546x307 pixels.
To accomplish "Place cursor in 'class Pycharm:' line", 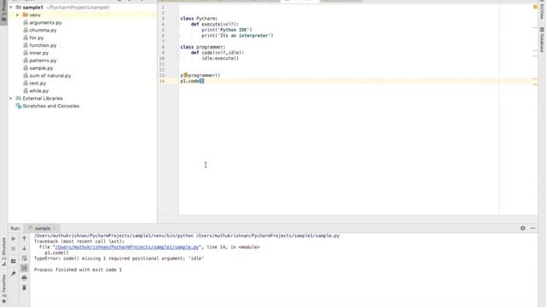I will tap(199, 19).
